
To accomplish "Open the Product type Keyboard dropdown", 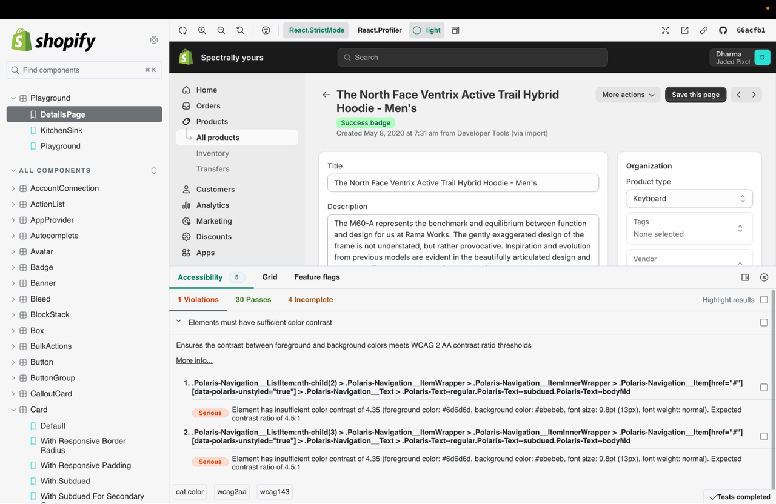I will tap(689, 198).
